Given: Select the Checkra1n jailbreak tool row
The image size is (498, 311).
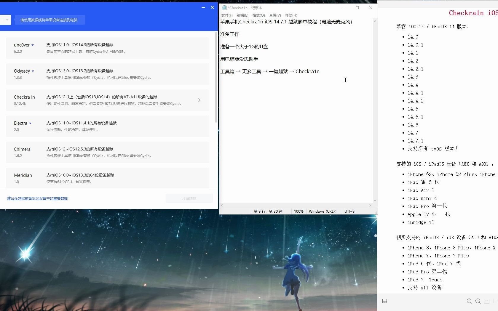Looking at the screenshot, I should click(x=108, y=100).
